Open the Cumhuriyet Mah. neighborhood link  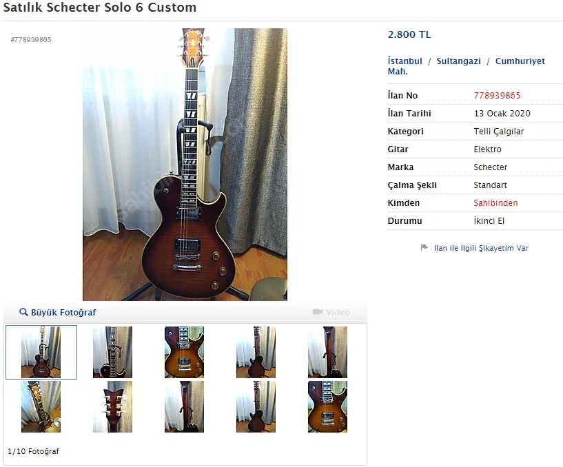tap(466, 66)
